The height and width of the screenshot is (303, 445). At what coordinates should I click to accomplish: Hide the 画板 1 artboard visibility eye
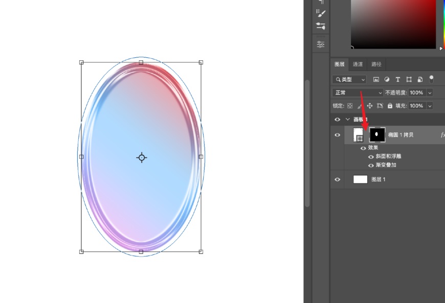point(337,120)
